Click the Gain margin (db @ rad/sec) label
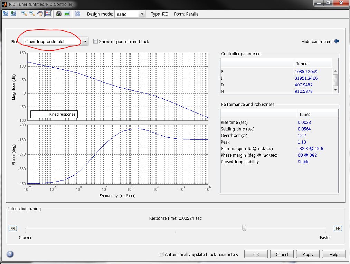350x264 pixels. [x=247, y=148]
